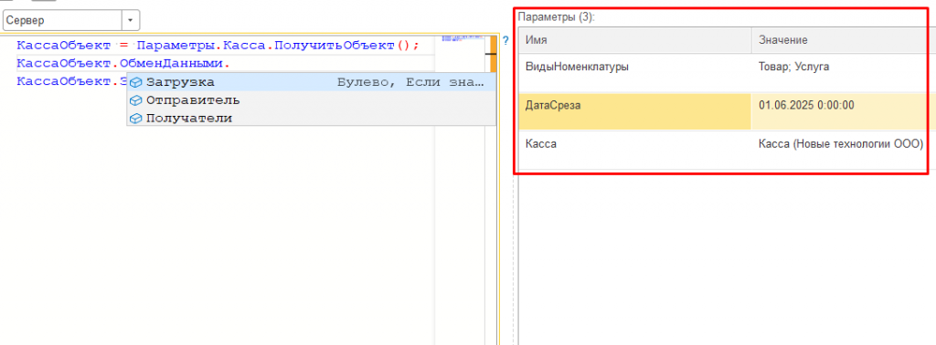Select the ДатаСреза parameter name
This screenshot has width=936, height=345.
click(553, 106)
